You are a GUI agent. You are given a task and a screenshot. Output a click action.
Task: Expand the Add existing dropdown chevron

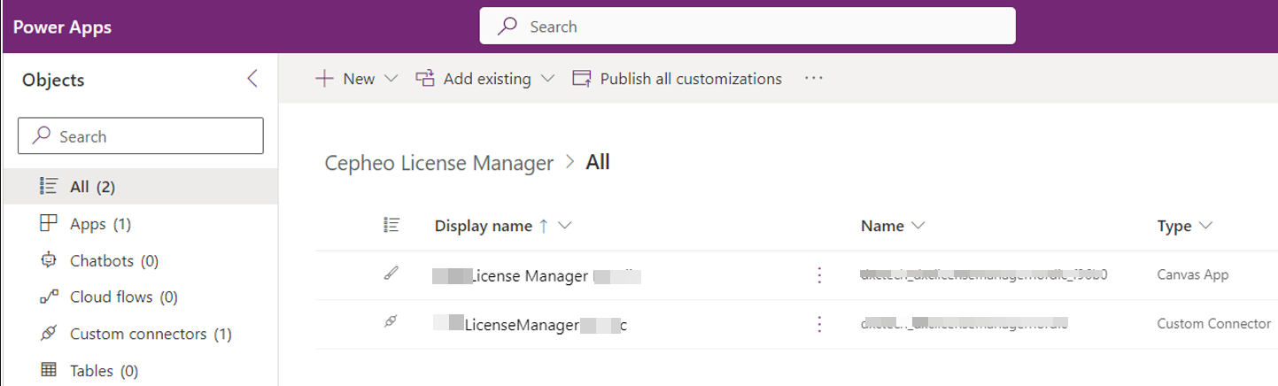[547, 79]
